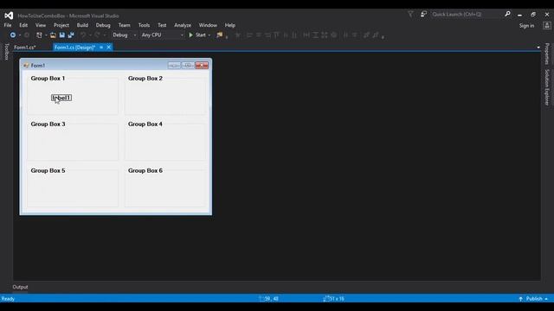
Task: Click the Align to Grid toolbar icon
Action: point(238,35)
